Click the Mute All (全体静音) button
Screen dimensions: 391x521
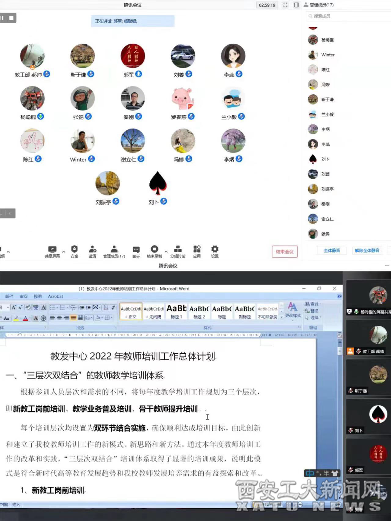pyautogui.click(x=332, y=250)
